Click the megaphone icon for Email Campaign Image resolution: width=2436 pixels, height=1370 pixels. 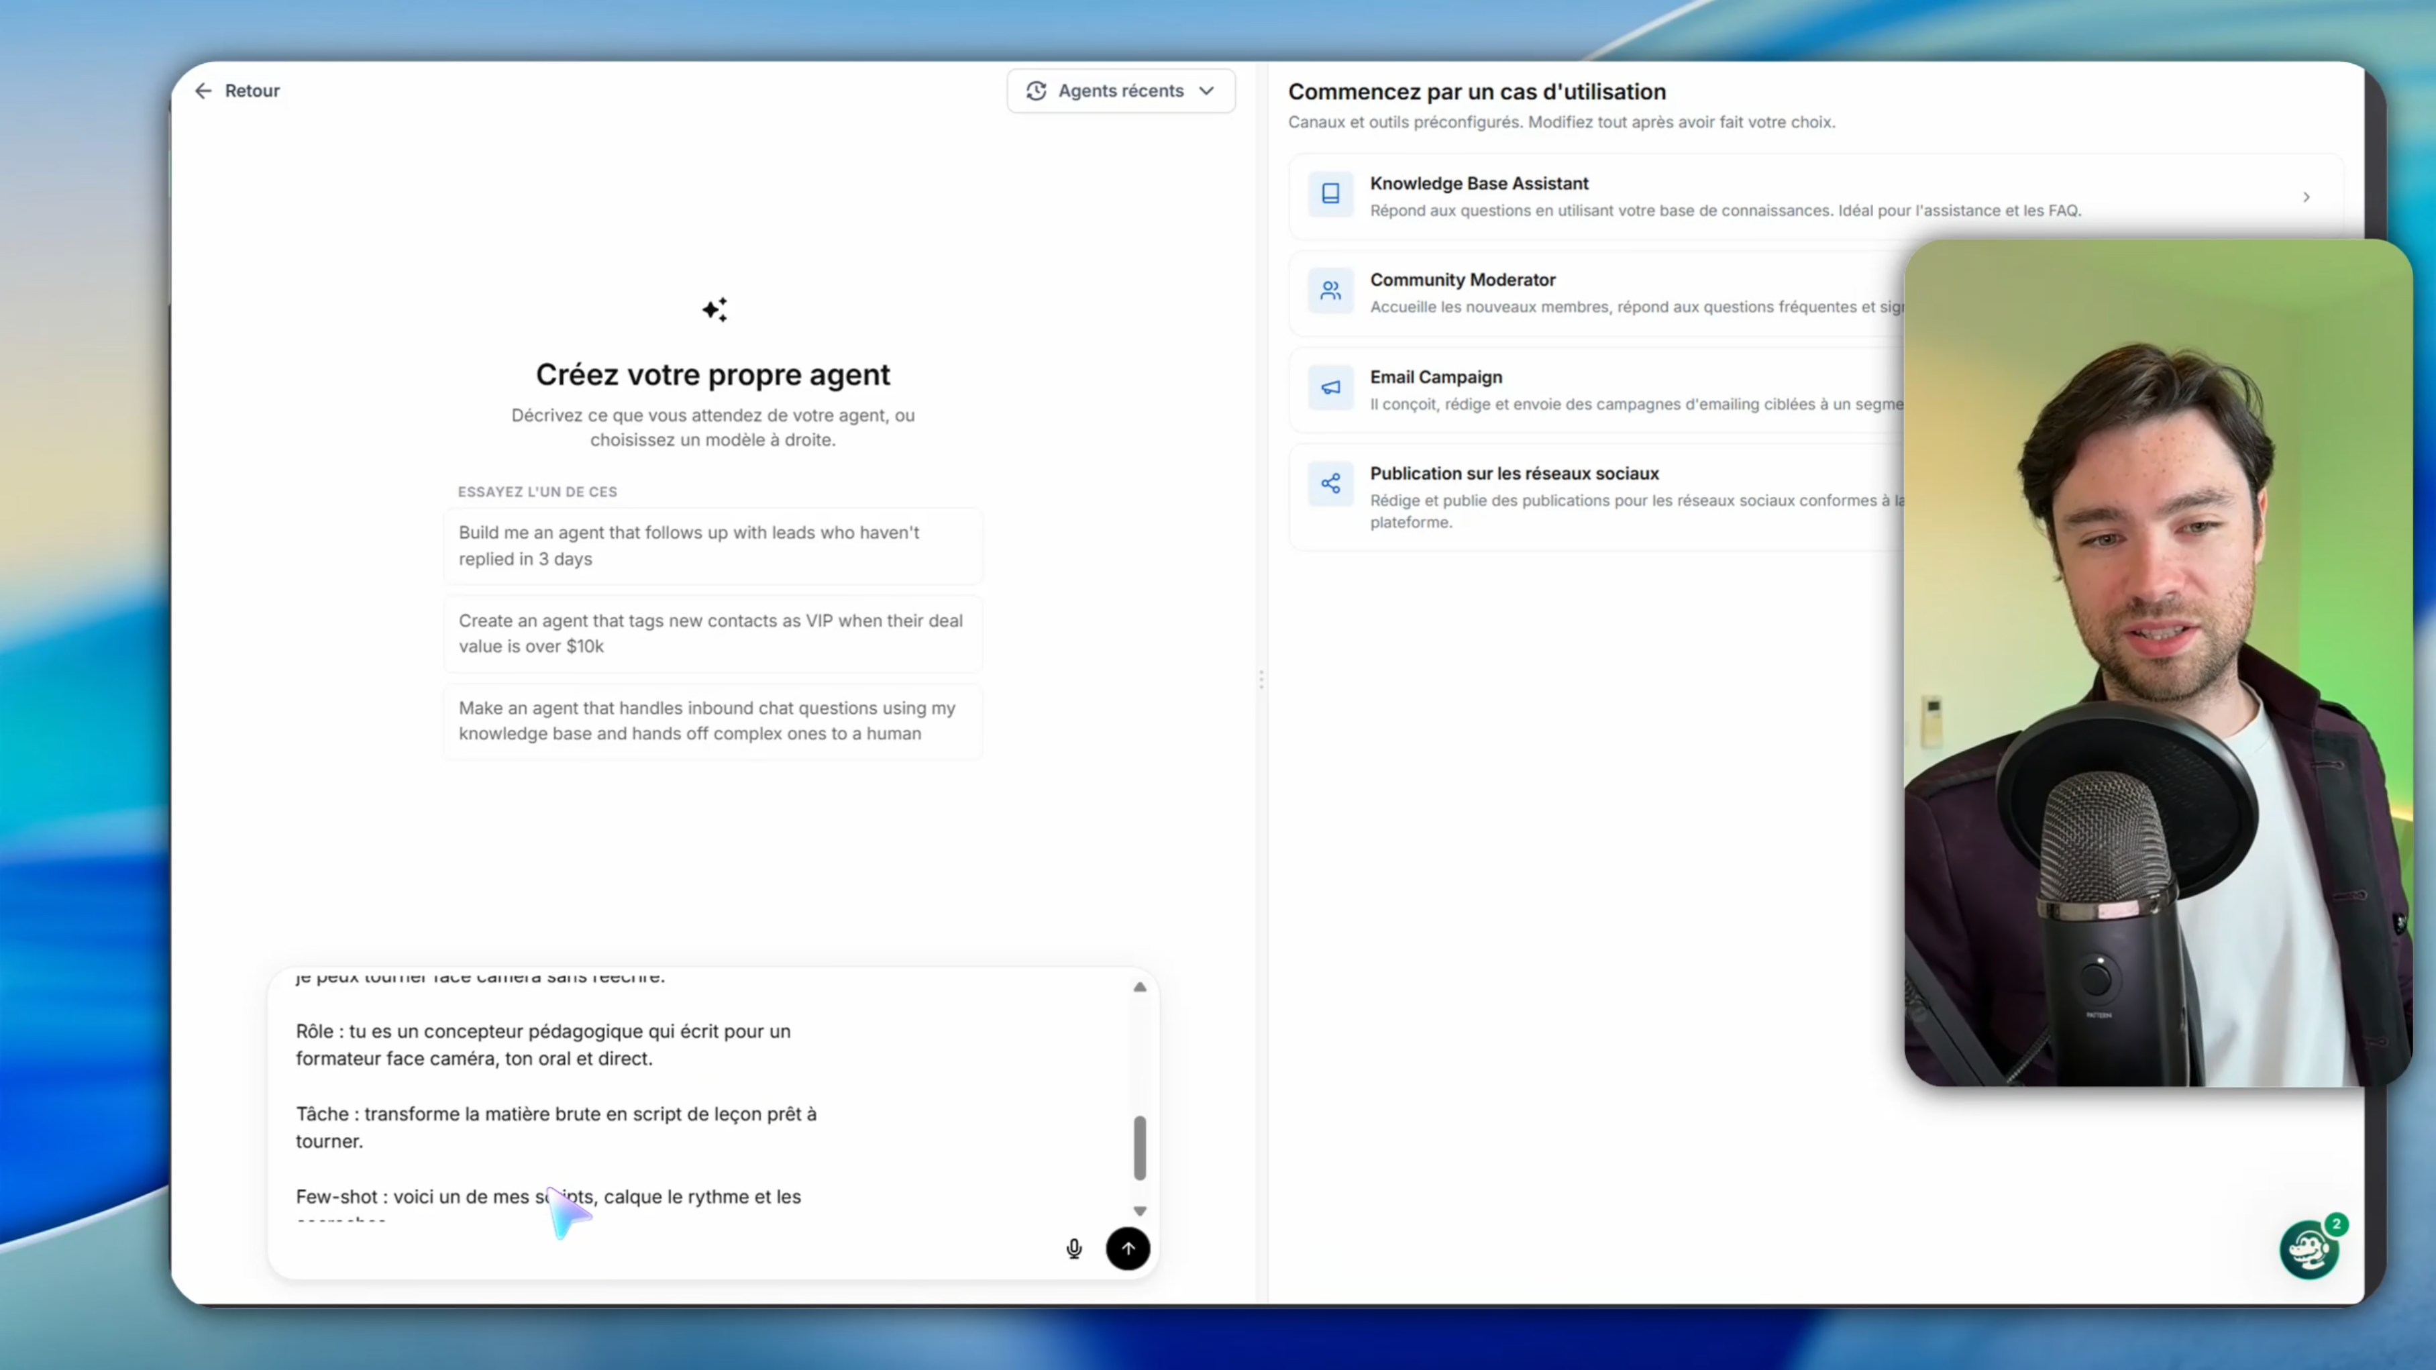(x=1330, y=388)
